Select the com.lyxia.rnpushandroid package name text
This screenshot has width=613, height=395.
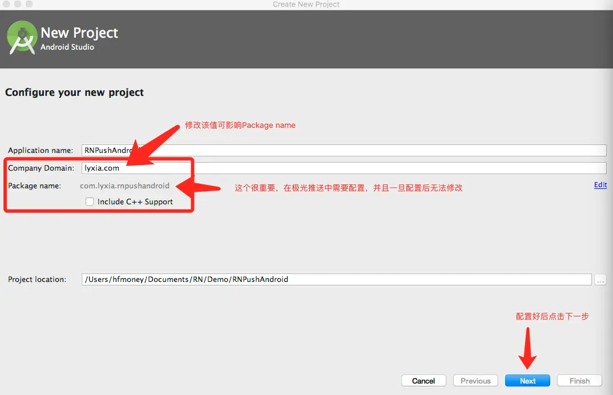(124, 186)
